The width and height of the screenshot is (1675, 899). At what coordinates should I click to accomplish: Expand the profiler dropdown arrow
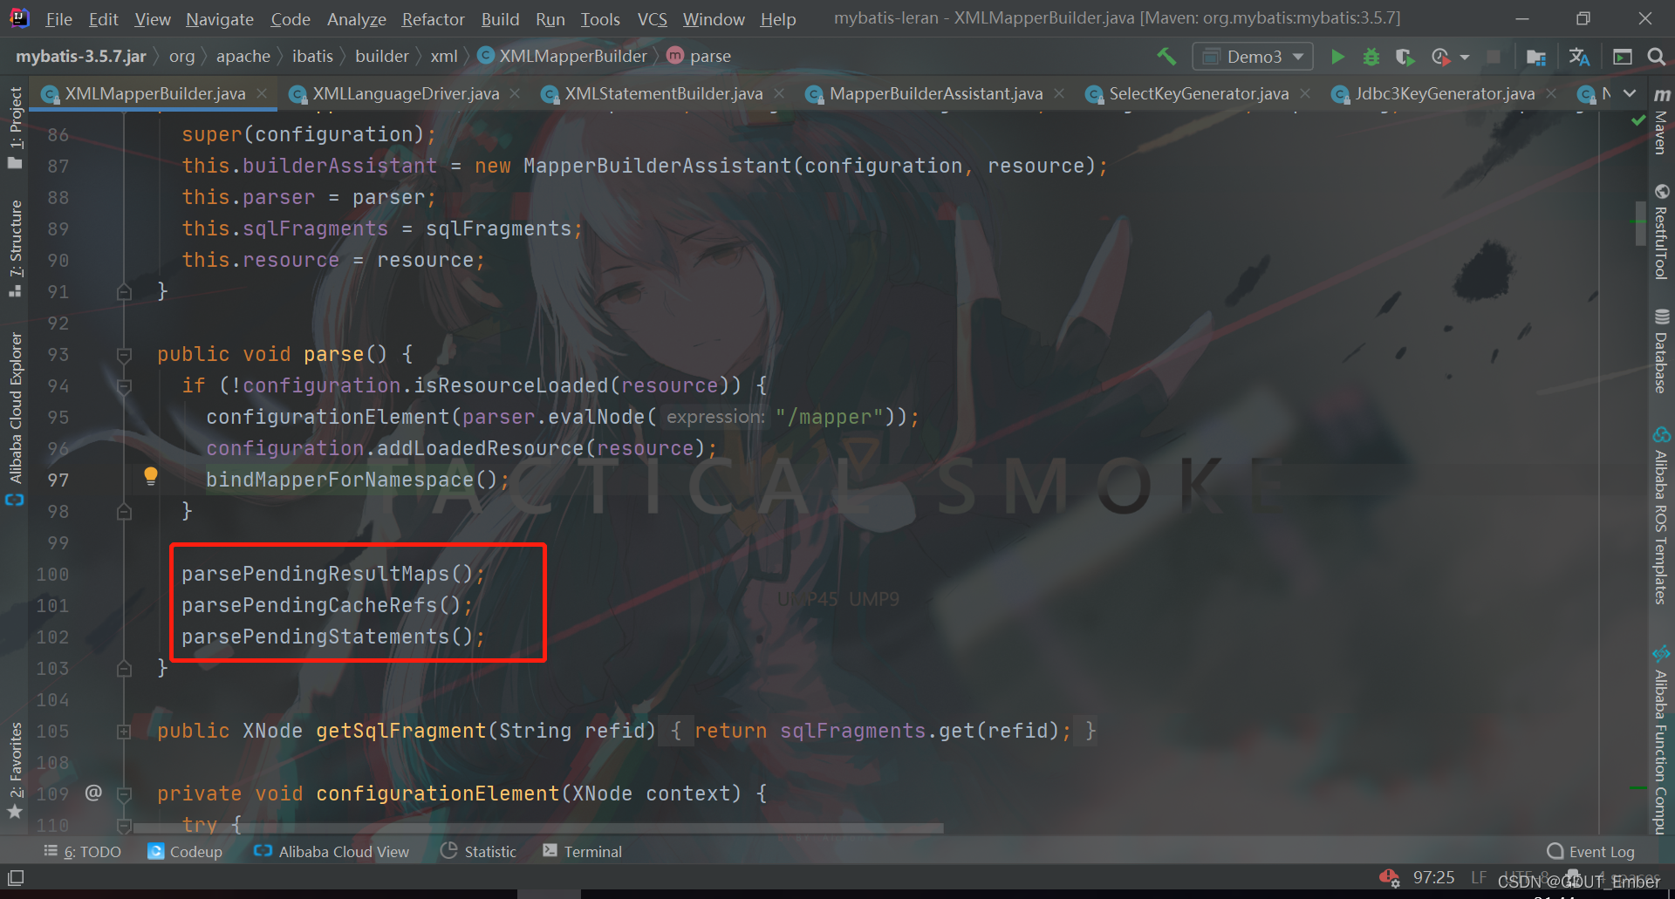click(1465, 57)
